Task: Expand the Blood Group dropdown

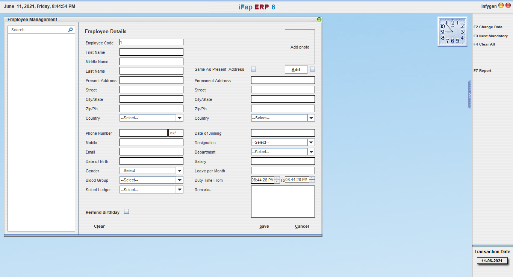Action: (x=180, y=180)
